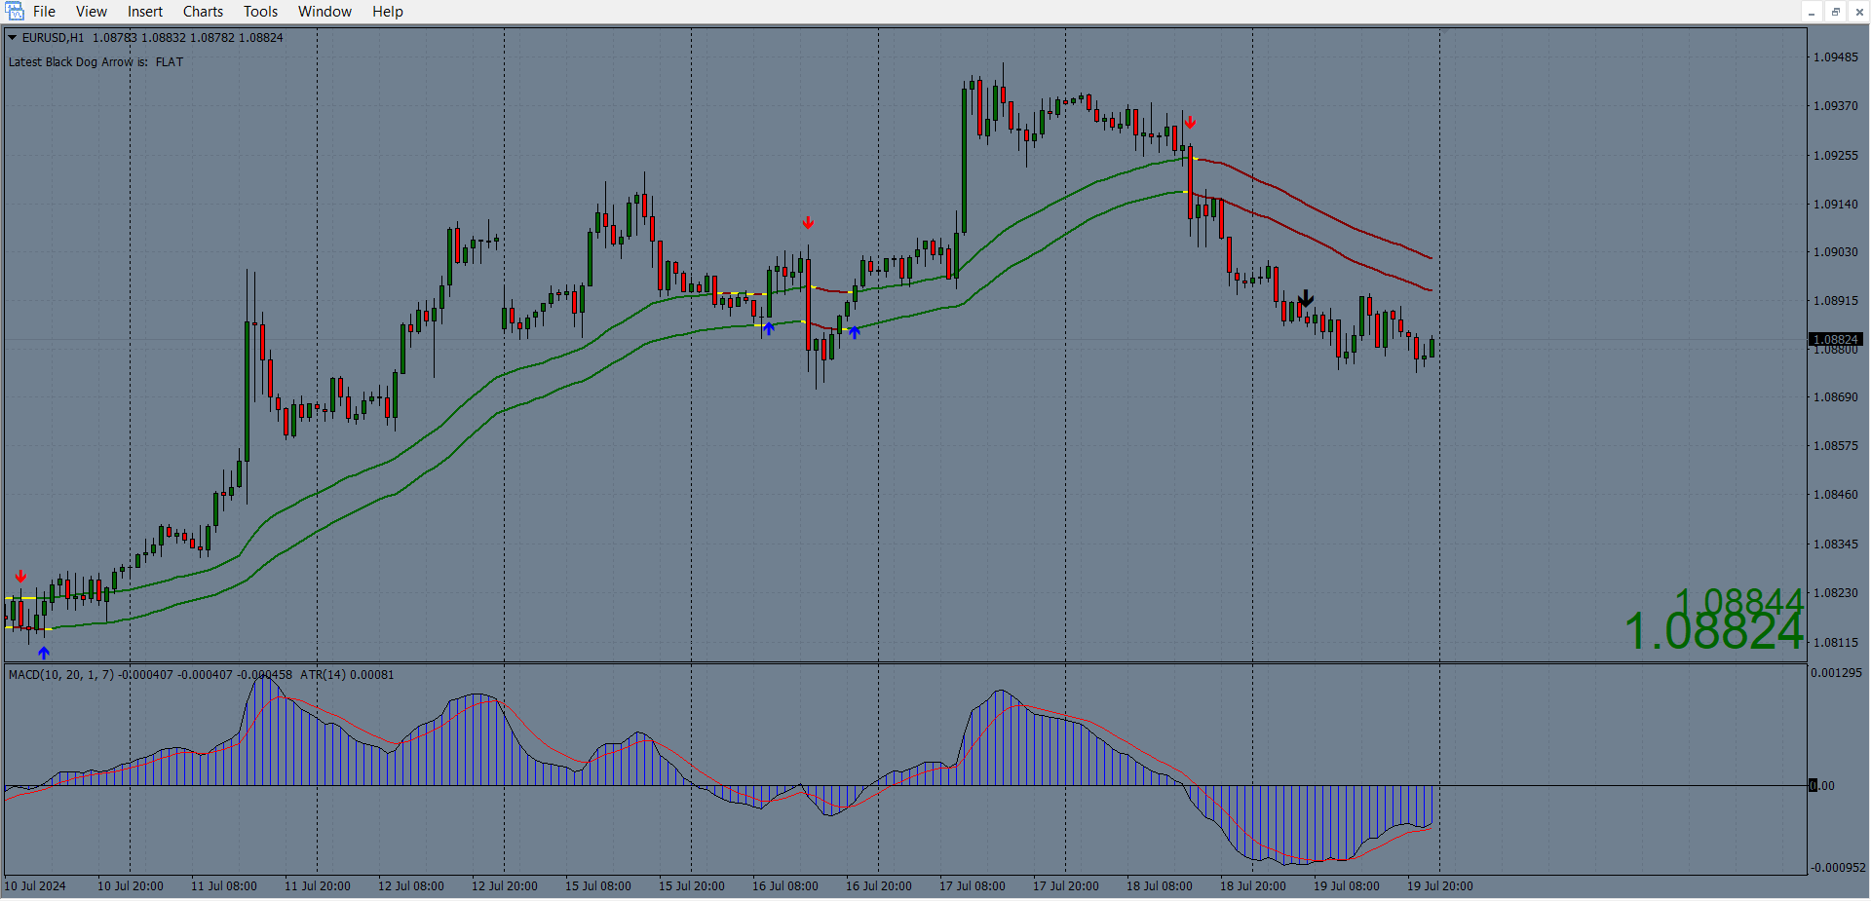Open the View menu
1871x901 pixels.
coord(92,12)
